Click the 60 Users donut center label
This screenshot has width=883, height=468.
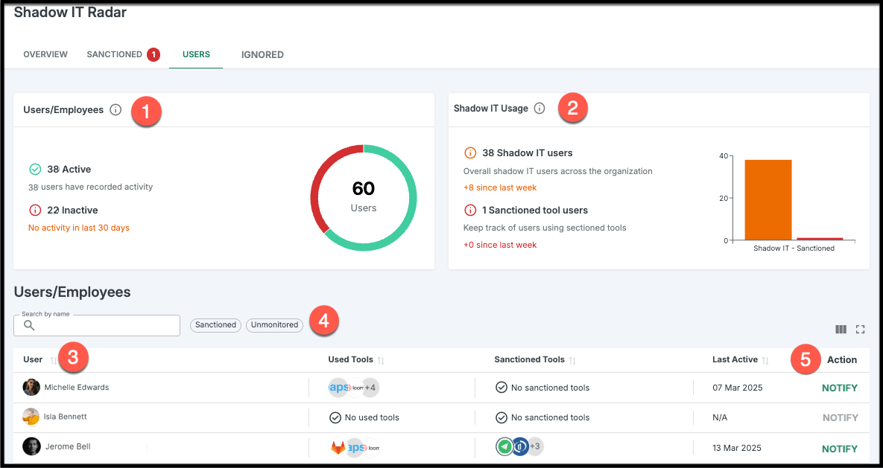click(x=363, y=197)
